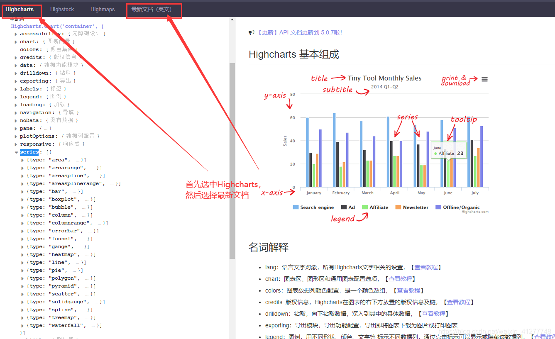The width and height of the screenshot is (555, 339).
Task: Expand the type "bubble" series entry
Action: click(22, 207)
